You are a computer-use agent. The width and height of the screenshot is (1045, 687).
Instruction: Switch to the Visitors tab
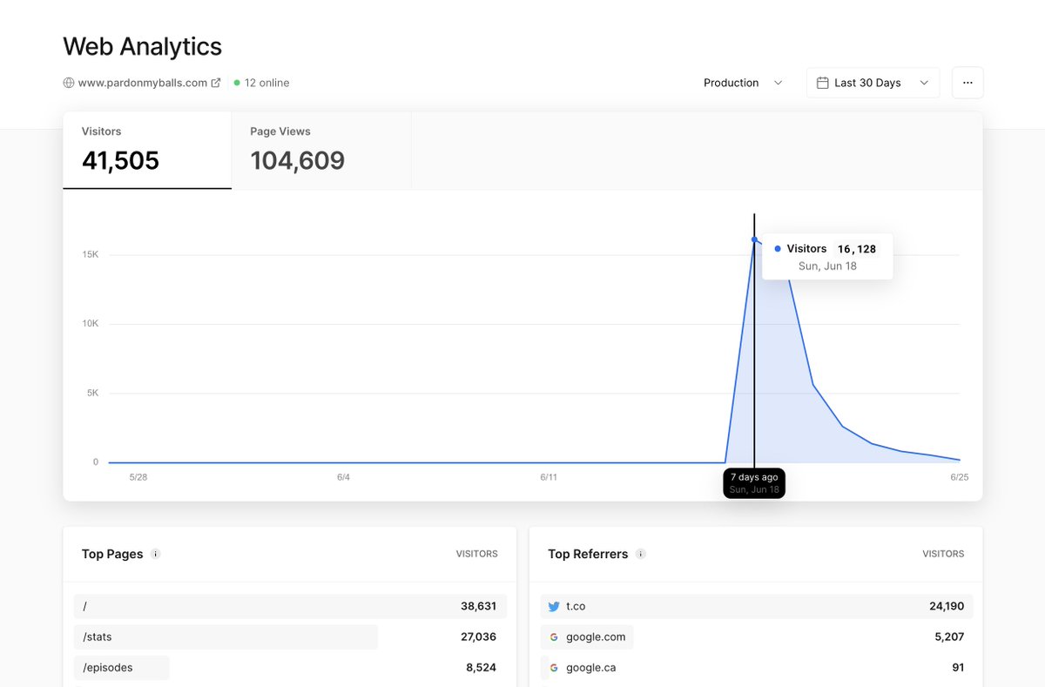(147, 150)
